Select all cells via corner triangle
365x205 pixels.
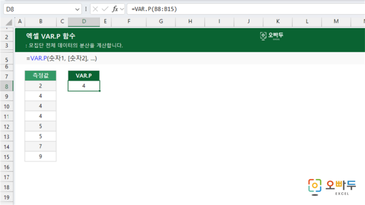tap(9, 22)
